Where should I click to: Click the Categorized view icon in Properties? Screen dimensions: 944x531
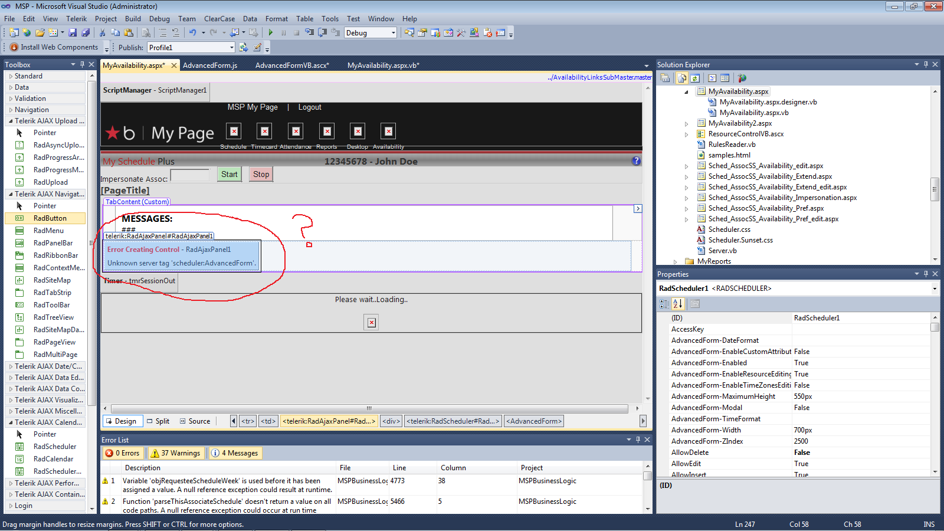664,304
